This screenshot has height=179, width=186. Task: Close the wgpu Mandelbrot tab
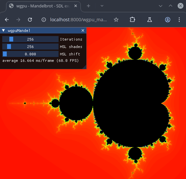76,6
